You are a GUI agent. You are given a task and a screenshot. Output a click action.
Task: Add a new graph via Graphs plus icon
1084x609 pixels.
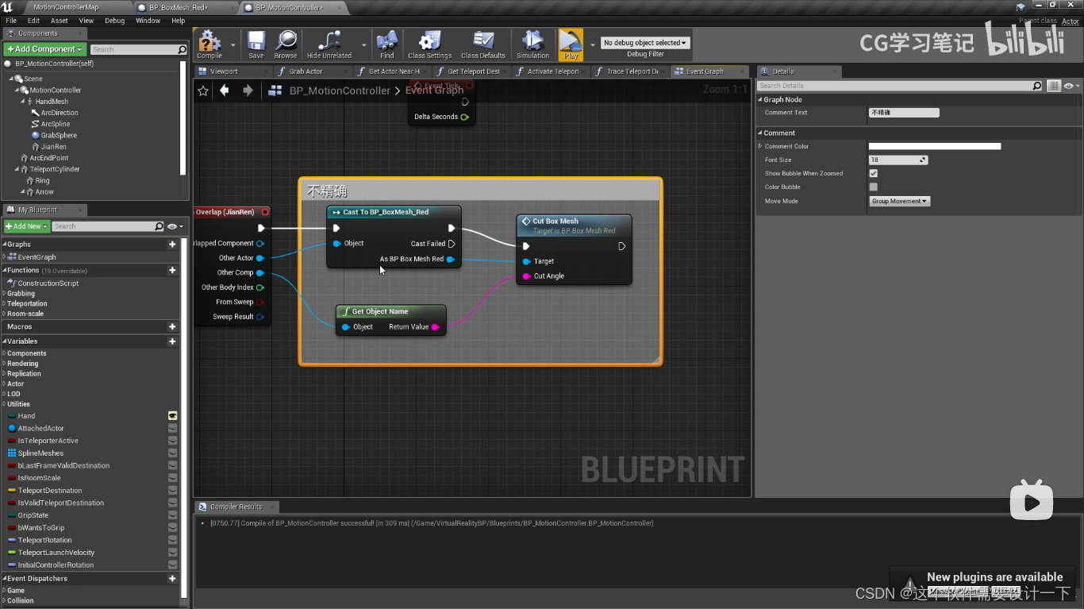pyautogui.click(x=172, y=244)
